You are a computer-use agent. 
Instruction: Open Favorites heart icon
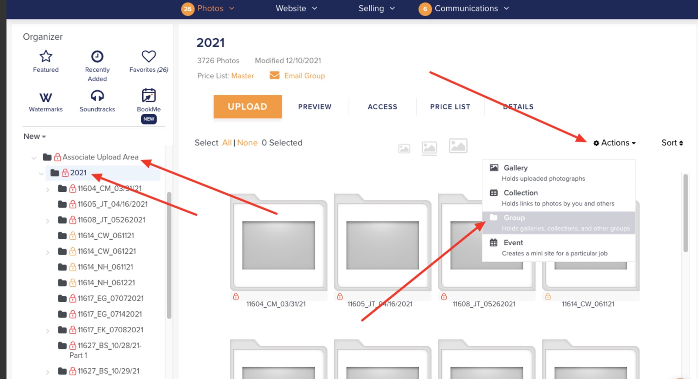149,56
